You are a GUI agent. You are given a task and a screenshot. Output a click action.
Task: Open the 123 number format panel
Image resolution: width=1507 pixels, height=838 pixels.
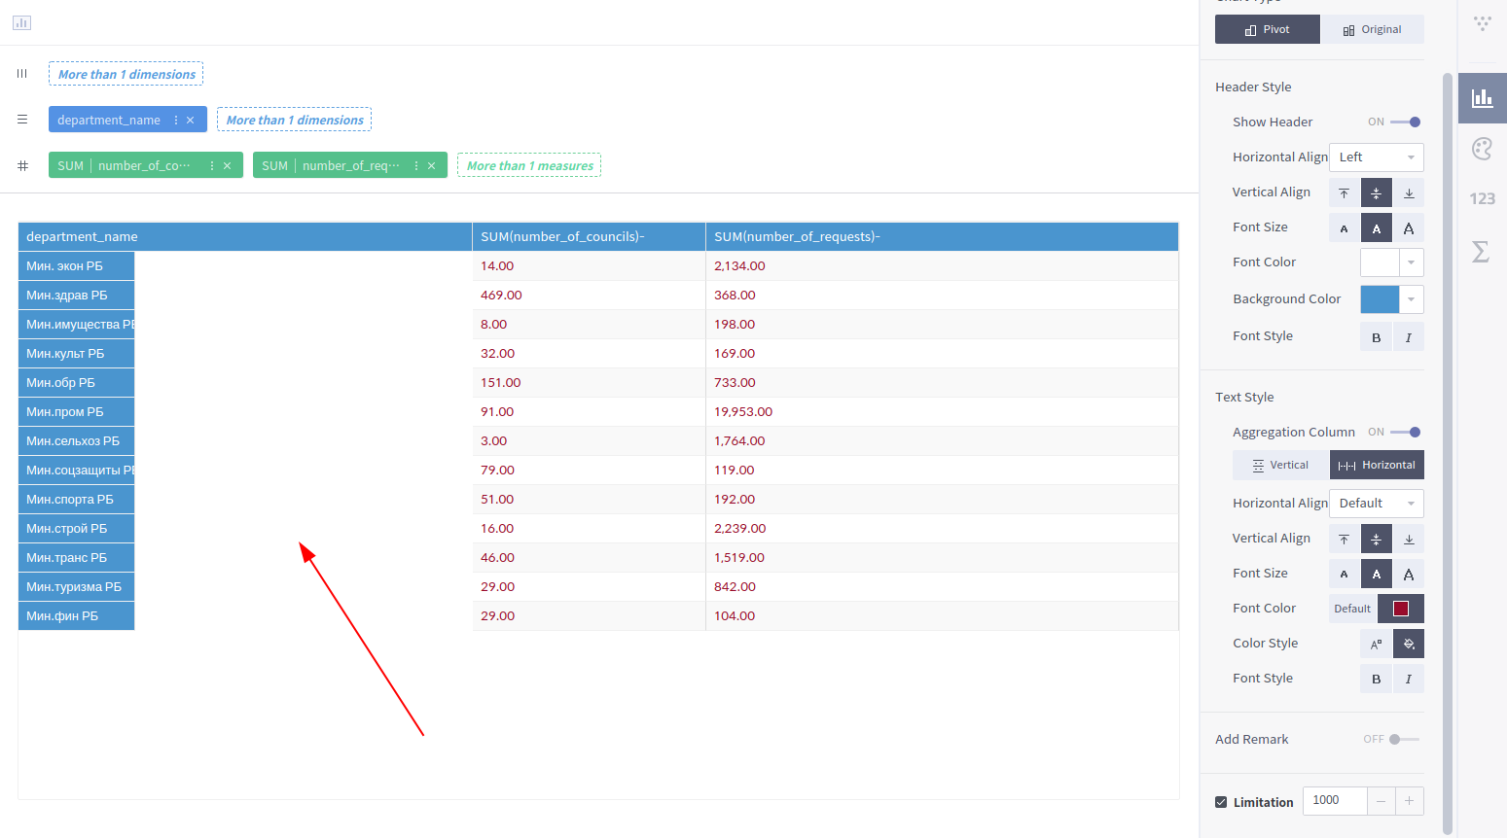1482,198
